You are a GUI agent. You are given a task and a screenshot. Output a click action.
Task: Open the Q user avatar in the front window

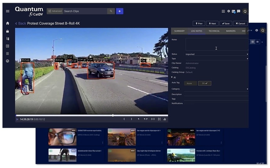(245, 11)
